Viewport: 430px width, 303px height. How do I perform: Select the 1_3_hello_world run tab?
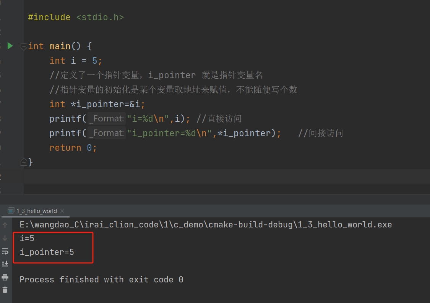[36, 211]
